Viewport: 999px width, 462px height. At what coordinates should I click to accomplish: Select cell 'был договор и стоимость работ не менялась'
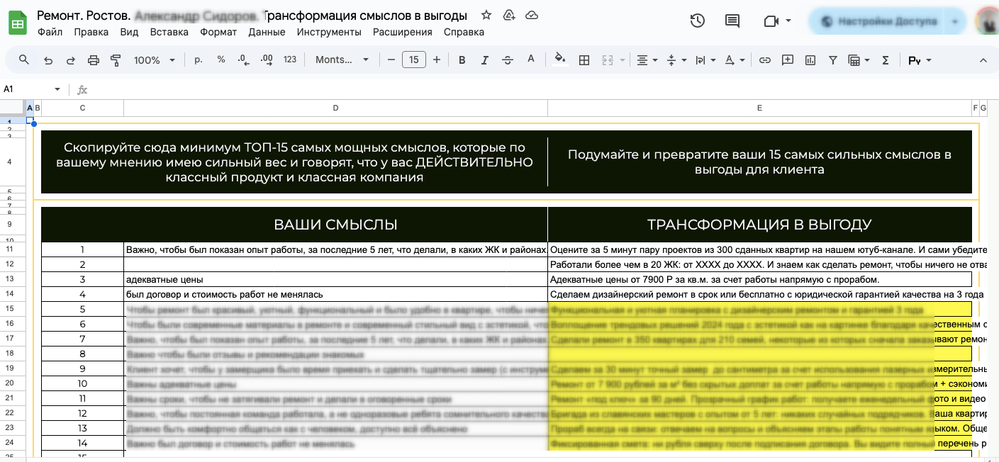335,294
